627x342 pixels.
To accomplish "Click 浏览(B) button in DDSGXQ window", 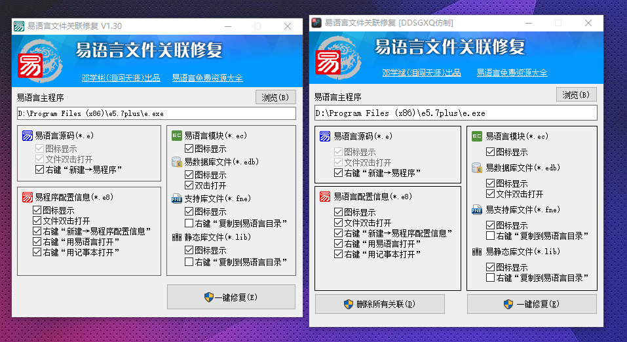I will click(x=576, y=95).
